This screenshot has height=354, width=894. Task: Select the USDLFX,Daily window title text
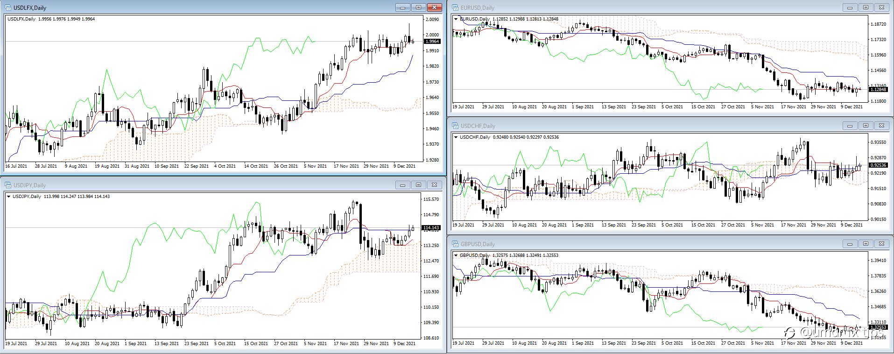(x=30, y=8)
